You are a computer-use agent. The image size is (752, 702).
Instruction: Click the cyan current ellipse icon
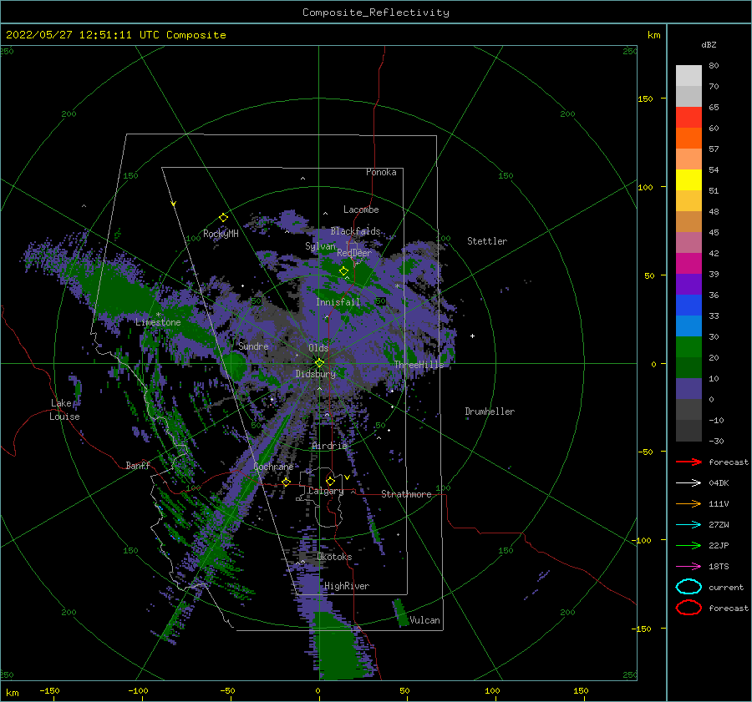pyautogui.click(x=688, y=587)
